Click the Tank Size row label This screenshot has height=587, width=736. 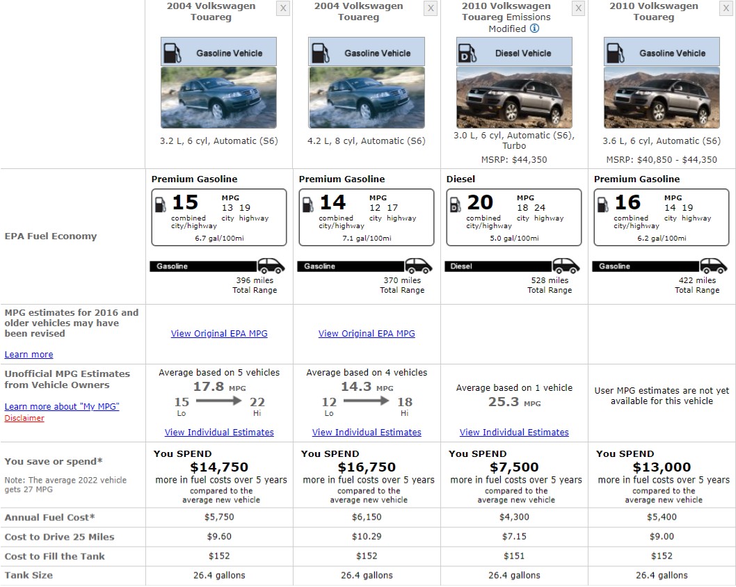click(x=29, y=575)
